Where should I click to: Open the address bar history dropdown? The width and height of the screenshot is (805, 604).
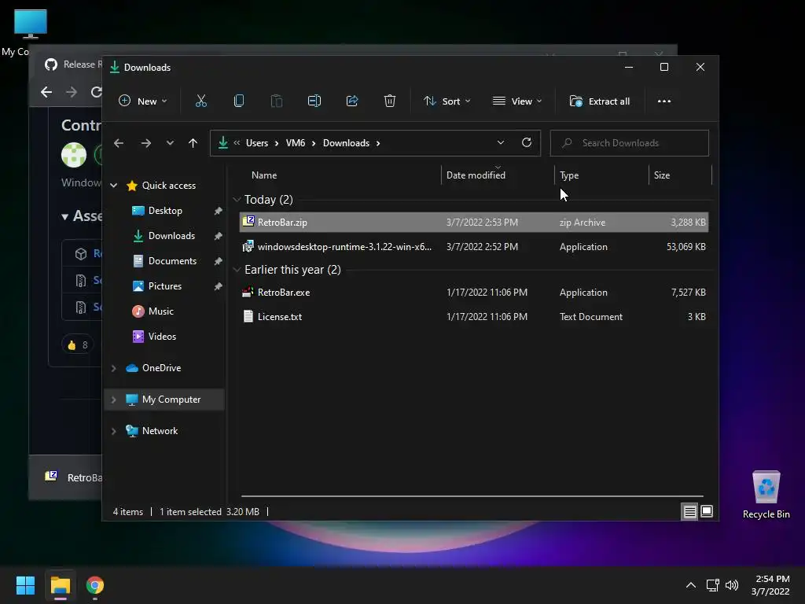[x=501, y=143]
